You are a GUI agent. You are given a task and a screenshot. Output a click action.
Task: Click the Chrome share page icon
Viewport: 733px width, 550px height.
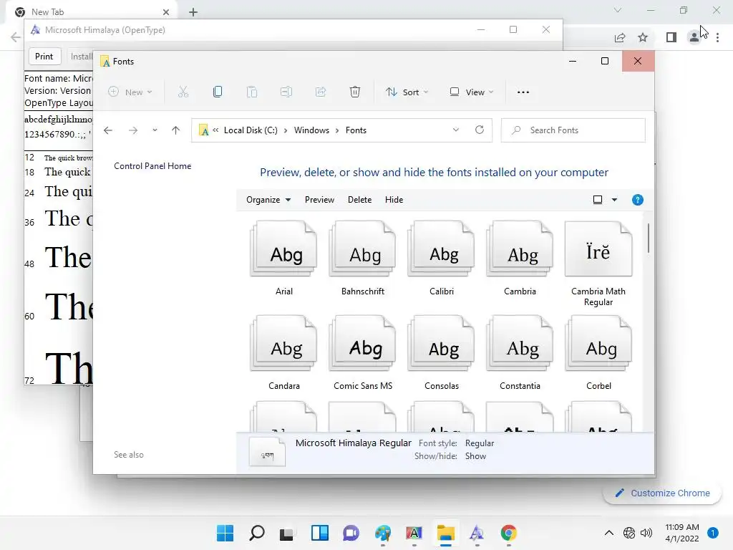click(620, 37)
